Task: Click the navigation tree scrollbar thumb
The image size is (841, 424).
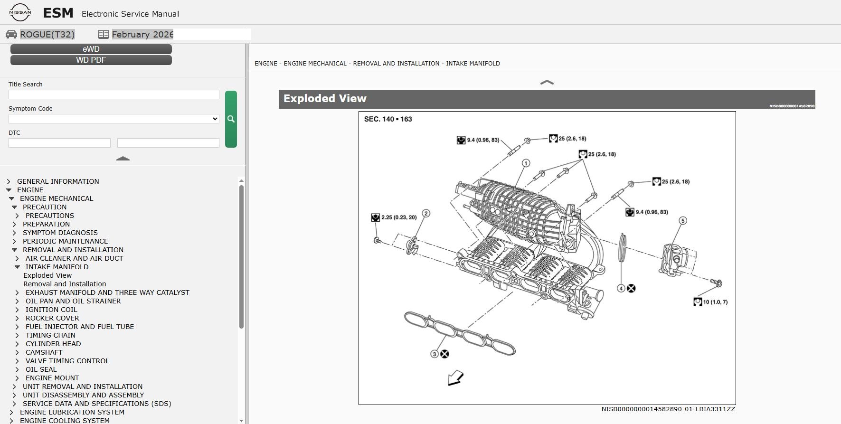Action: coord(241,256)
